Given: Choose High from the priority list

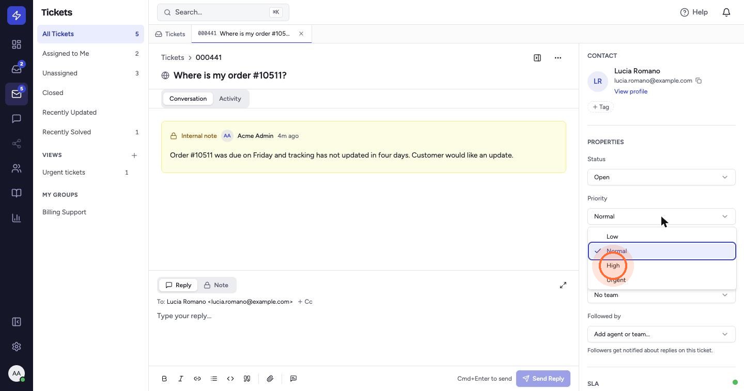Looking at the screenshot, I should coord(662,265).
